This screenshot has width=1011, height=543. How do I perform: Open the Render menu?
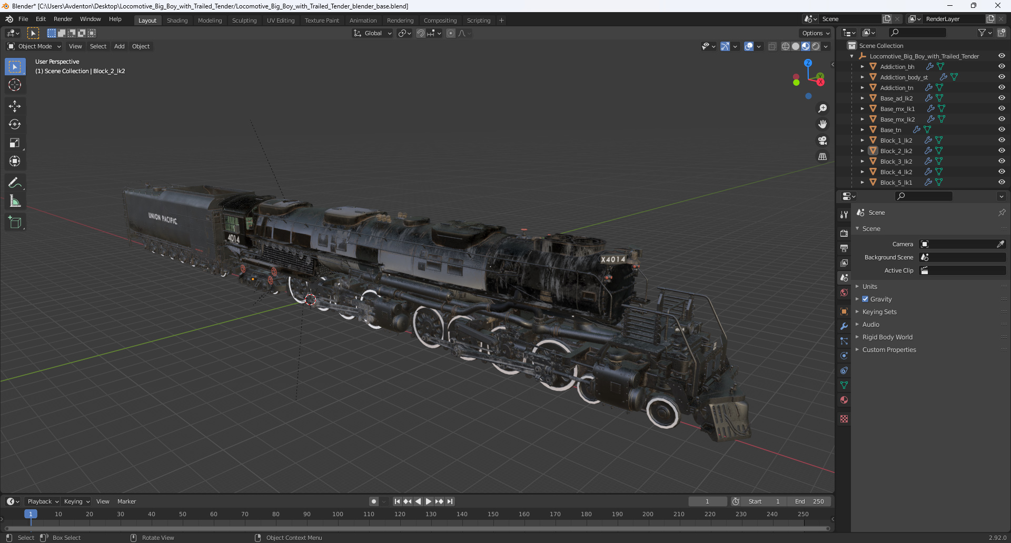point(63,19)
